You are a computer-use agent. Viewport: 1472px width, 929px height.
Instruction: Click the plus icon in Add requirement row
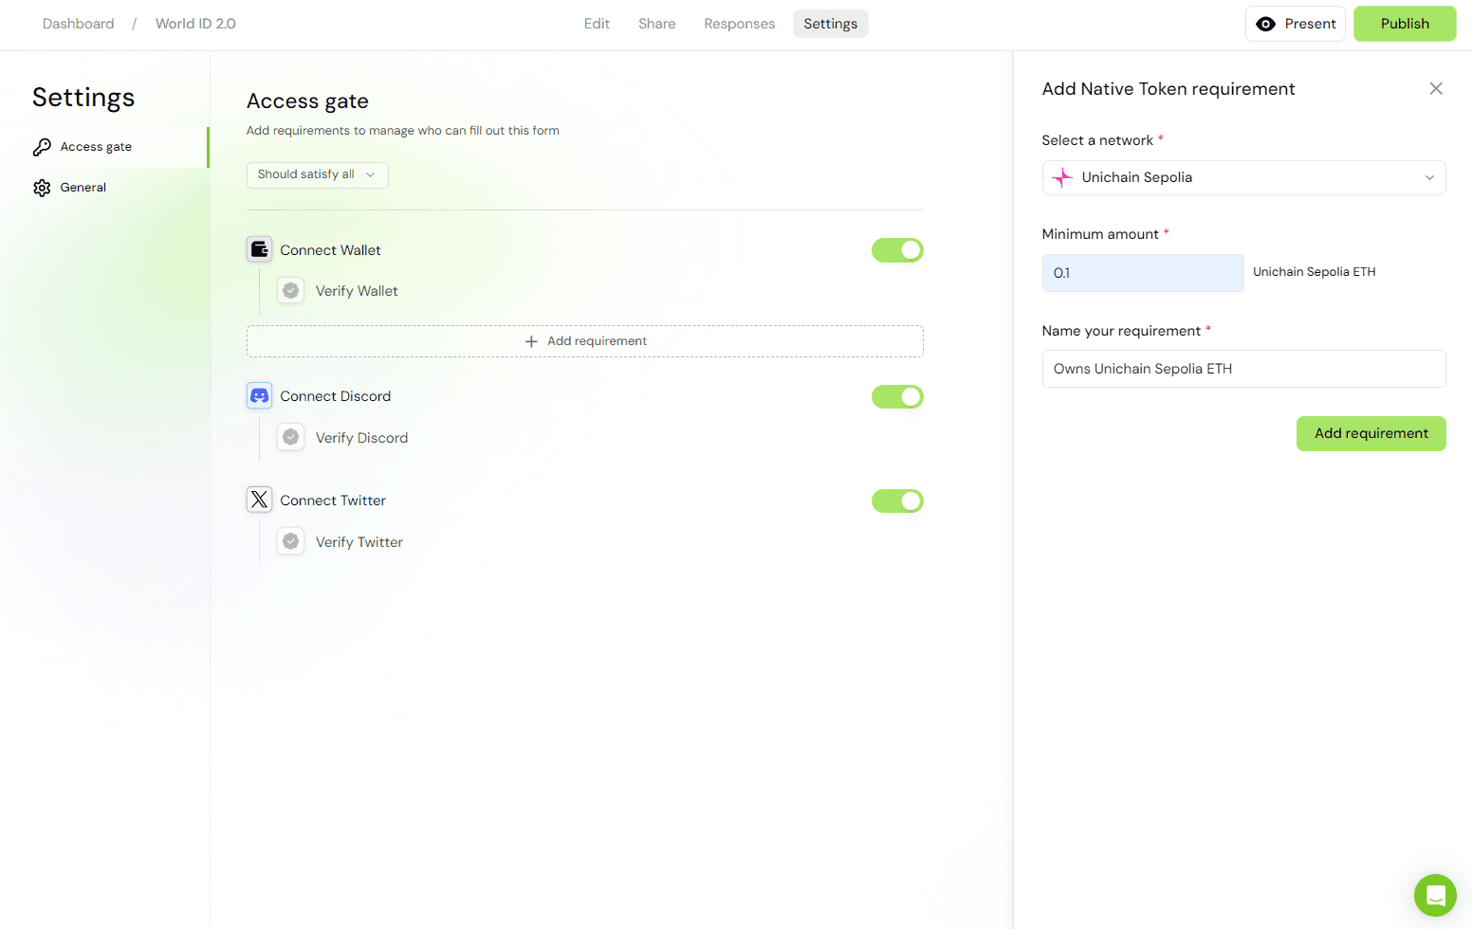(x=531, y=341)
